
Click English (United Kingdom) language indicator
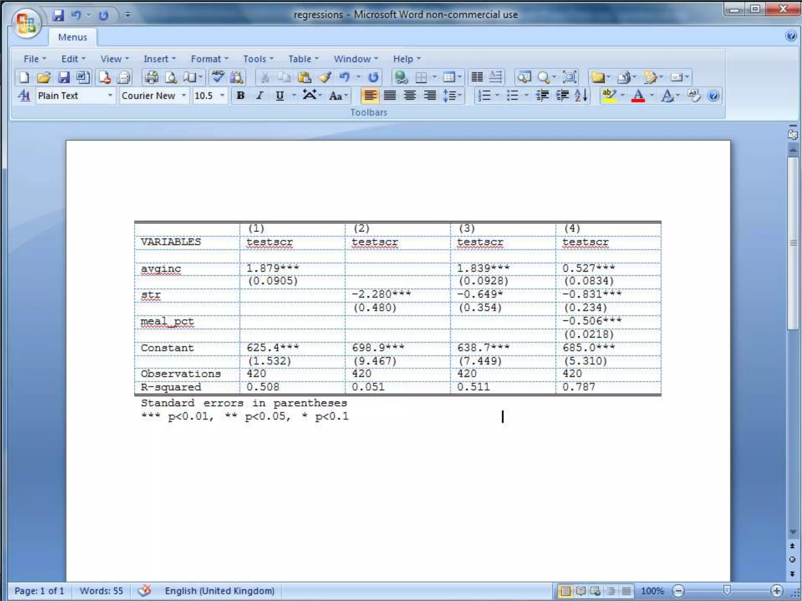tap(219, 590)
